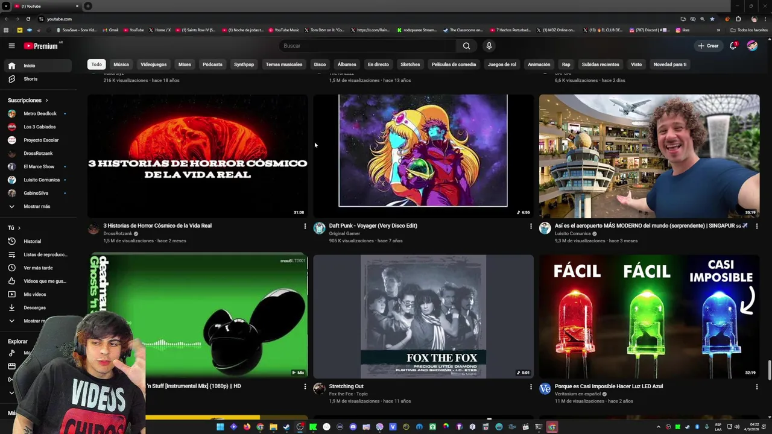Select the Novedad para ti chip
This screenshot has height=434, width=772.
pos(669,64)
